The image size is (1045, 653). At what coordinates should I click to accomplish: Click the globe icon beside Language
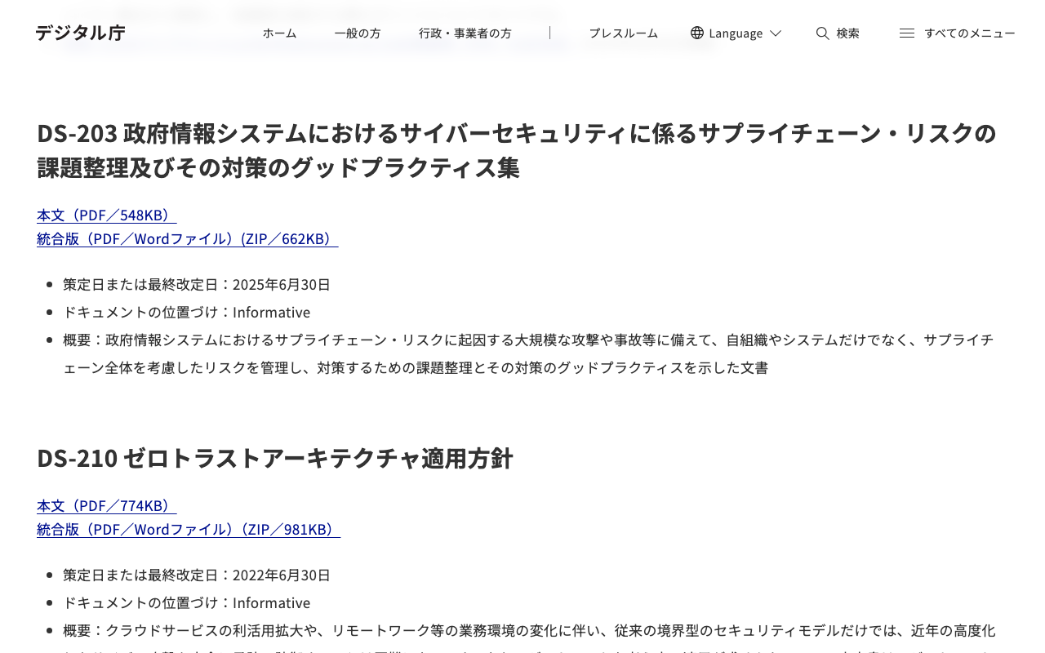[x=697, y=33]
